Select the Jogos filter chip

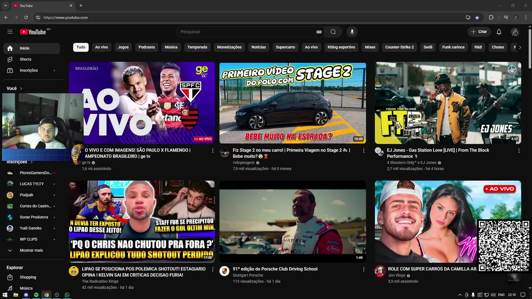tap(123, 47)
